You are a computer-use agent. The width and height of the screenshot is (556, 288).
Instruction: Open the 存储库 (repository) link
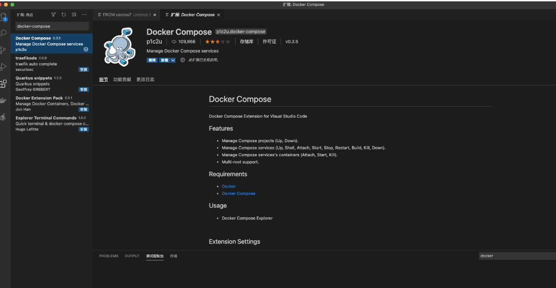click(246, 41)
